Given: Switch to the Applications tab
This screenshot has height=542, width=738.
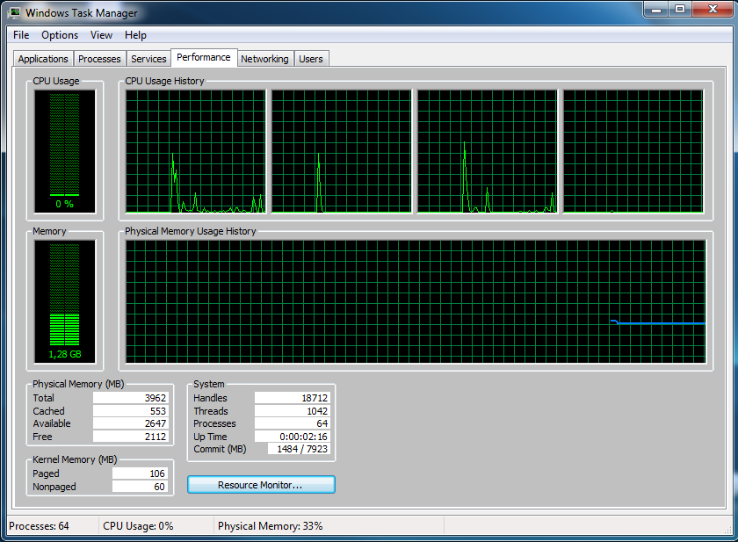Looking at the screenshot, I should point(43,59).
